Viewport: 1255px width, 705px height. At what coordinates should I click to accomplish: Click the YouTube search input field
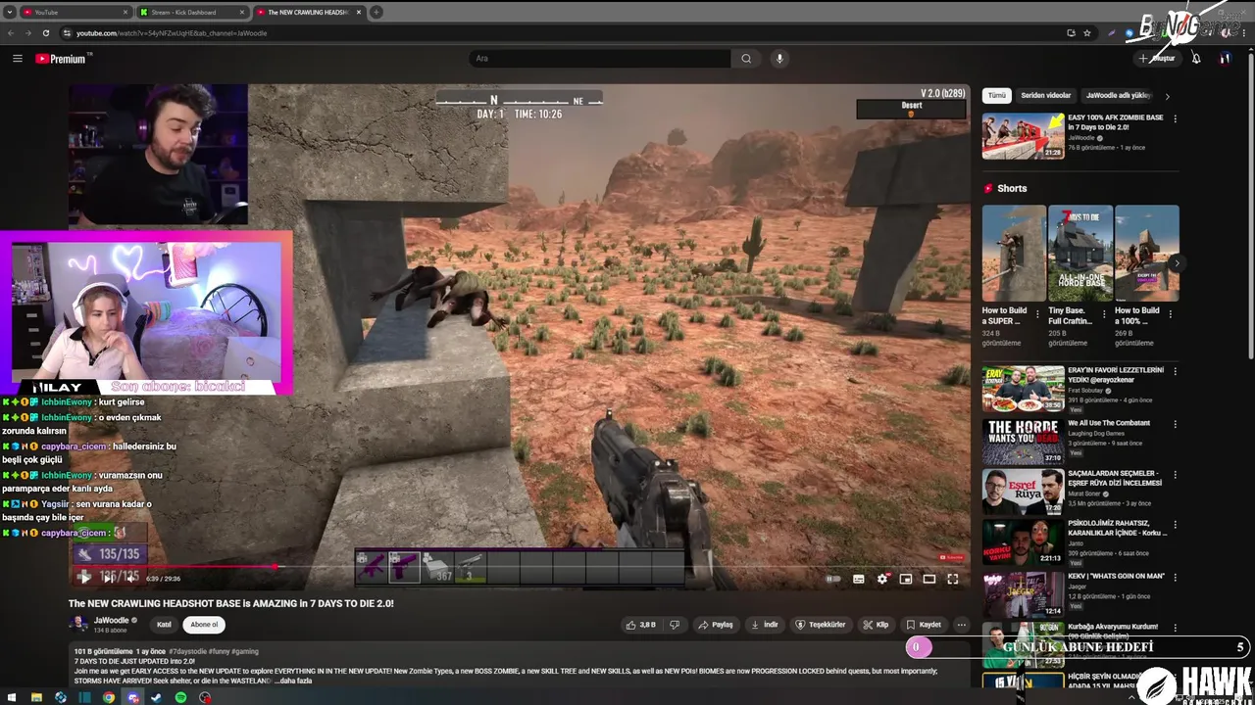pyautogui.click(x=600, y=59)
